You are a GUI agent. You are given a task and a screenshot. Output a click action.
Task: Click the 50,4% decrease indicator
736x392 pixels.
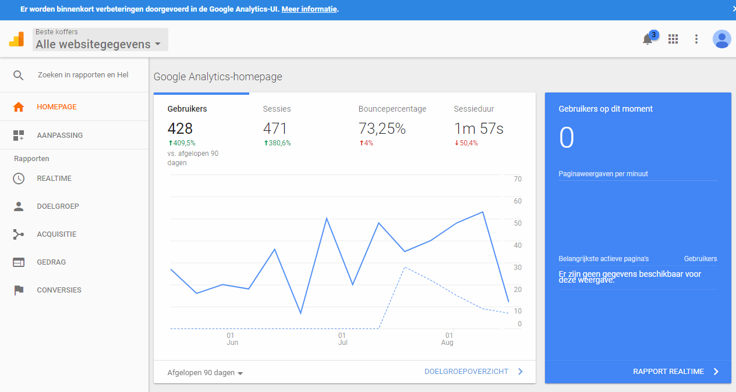(x=466, y=143)
